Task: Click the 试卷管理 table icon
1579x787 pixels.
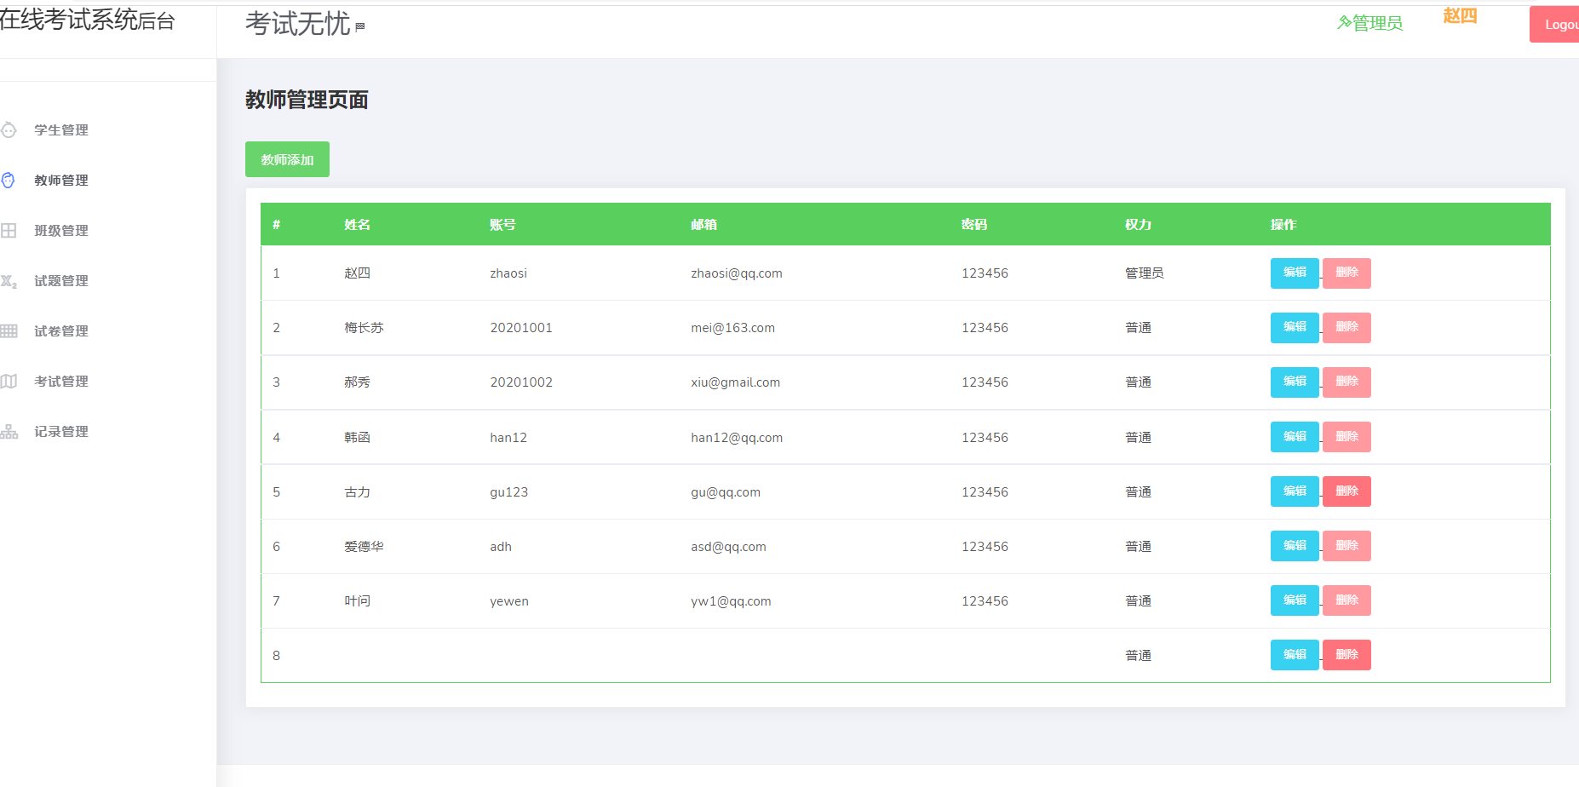Action: click(x=9, y=331)
